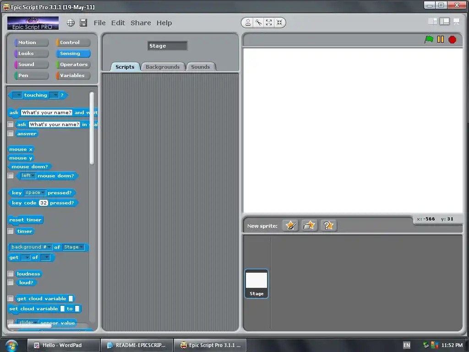The width and height of the screenshot is (469, 352).
Task: Switch to full stage view
Action: (x=444, y=21)
